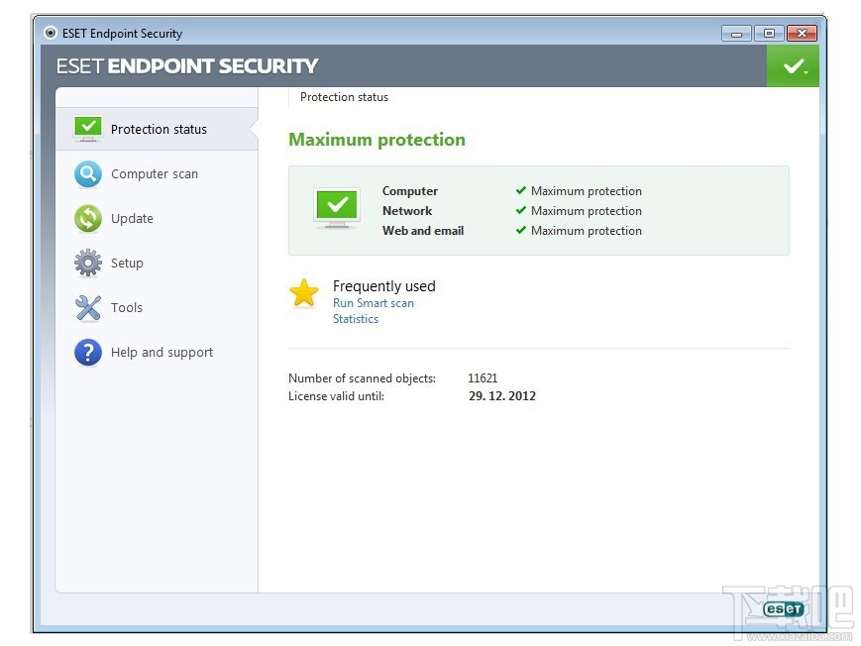This screenshot has width=861, height=646.
Task: Click the checkmark beside Computer protection
Action: [x=521, y=190]
